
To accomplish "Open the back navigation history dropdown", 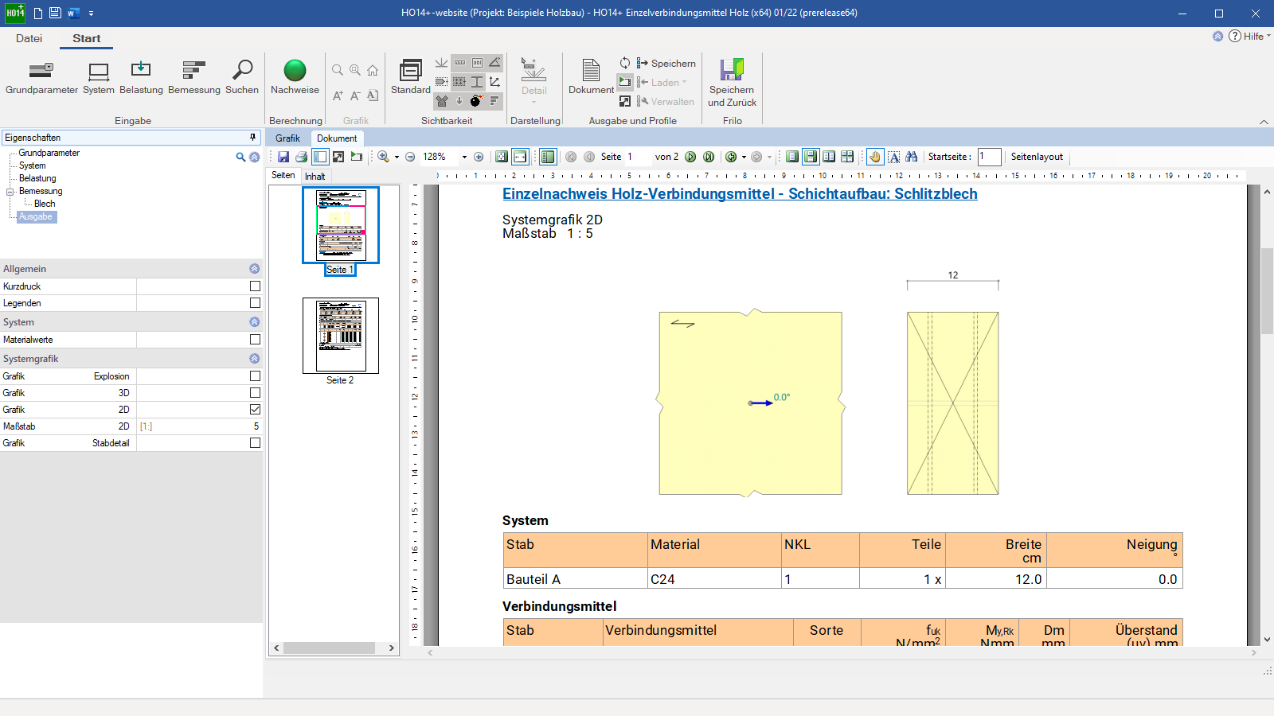I will click(744, 157).
